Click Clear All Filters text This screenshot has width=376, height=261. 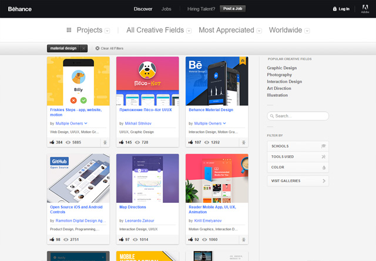click(112, 48)
